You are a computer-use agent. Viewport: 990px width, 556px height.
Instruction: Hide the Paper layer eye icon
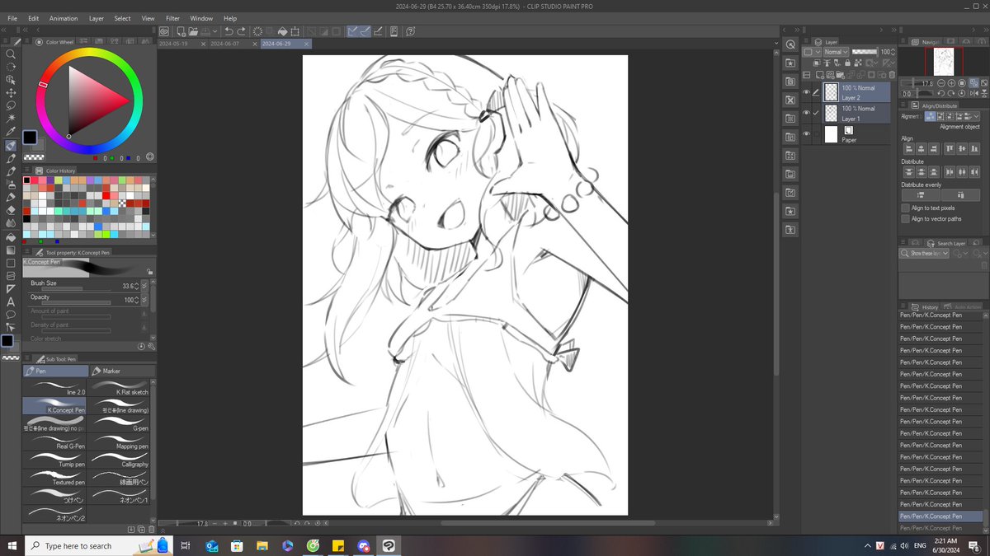pos(807,134)
